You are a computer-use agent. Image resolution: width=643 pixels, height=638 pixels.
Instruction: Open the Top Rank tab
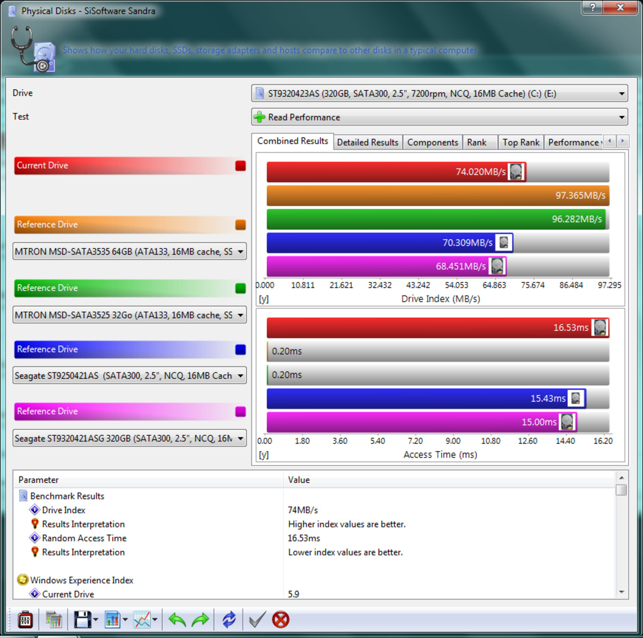(521, 142)
